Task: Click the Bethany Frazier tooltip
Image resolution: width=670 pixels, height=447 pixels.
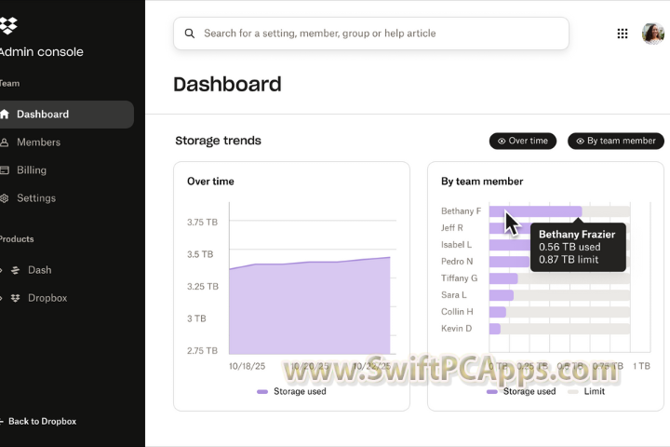Action: pos(578,247)
